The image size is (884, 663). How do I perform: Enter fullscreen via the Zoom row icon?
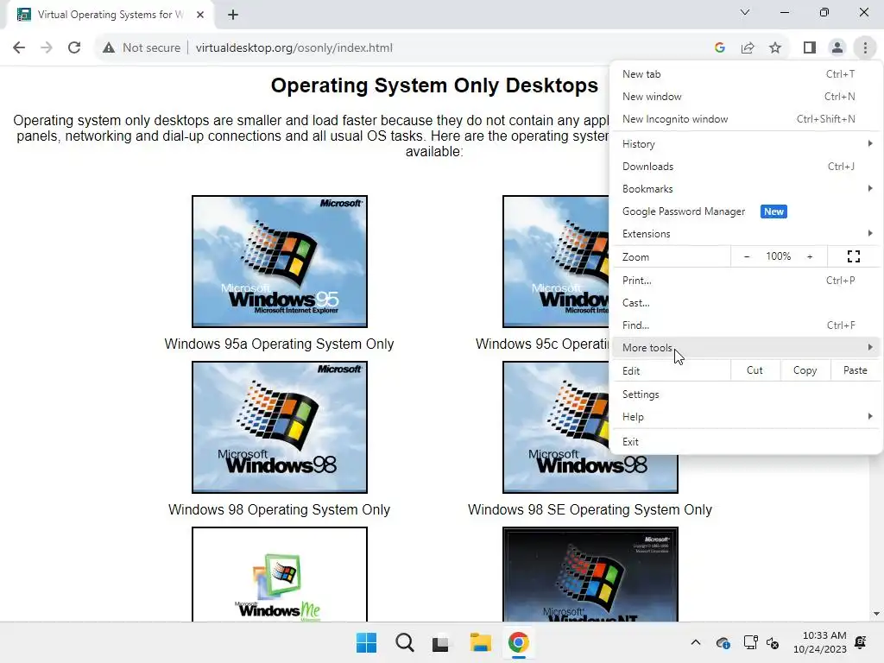tap(854, 256)
